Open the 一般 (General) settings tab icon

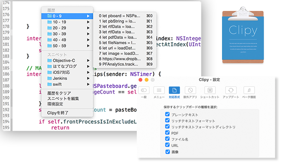tap(144, 90)
